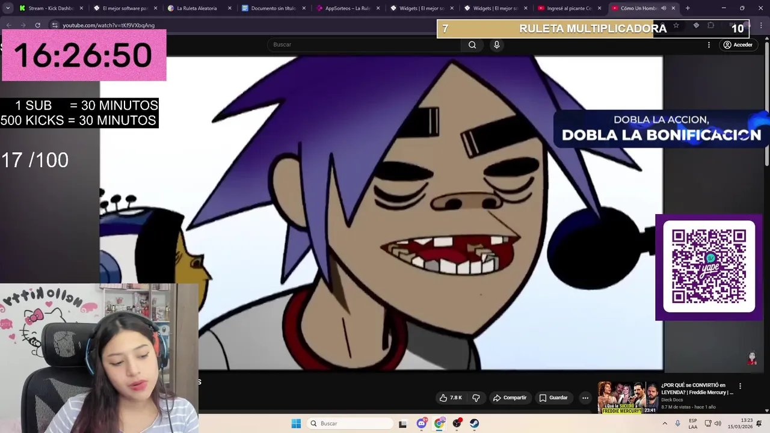Open the AppSorteos – La Ruleta tab
Image resolution: width=770 pixels, height=433 pixels.
coord(347,8)
